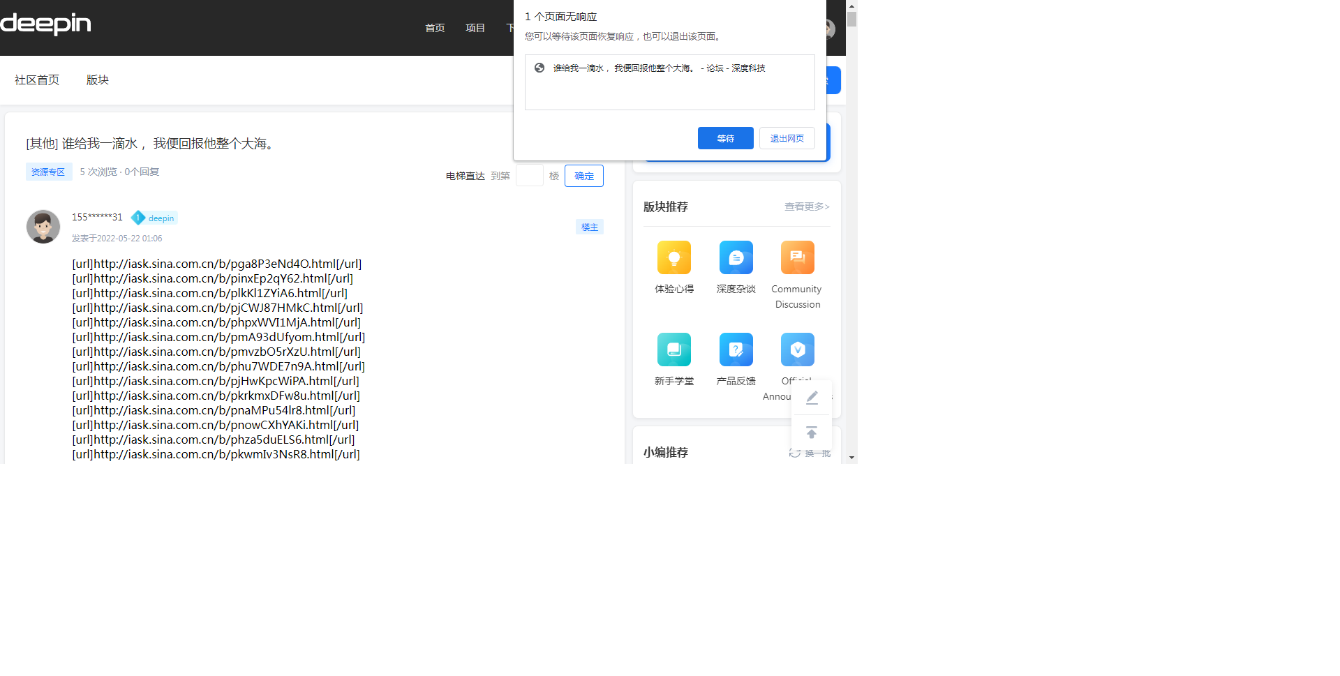Click the URL line ending pmA93dUfyom.html
Screen dimensions: 1340x676
click(218, 337)
